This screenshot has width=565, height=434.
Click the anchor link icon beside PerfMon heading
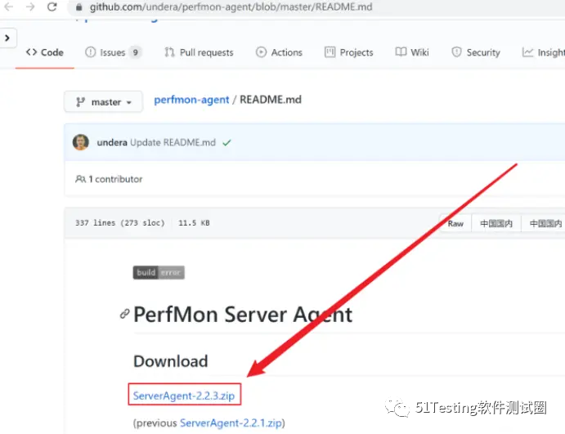[124, 314]
